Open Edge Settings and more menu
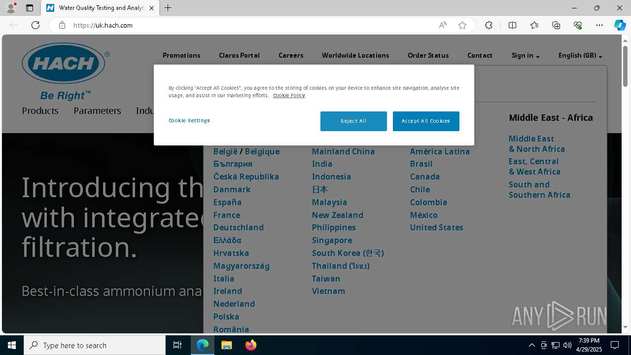631x355 pixels. 599,25
